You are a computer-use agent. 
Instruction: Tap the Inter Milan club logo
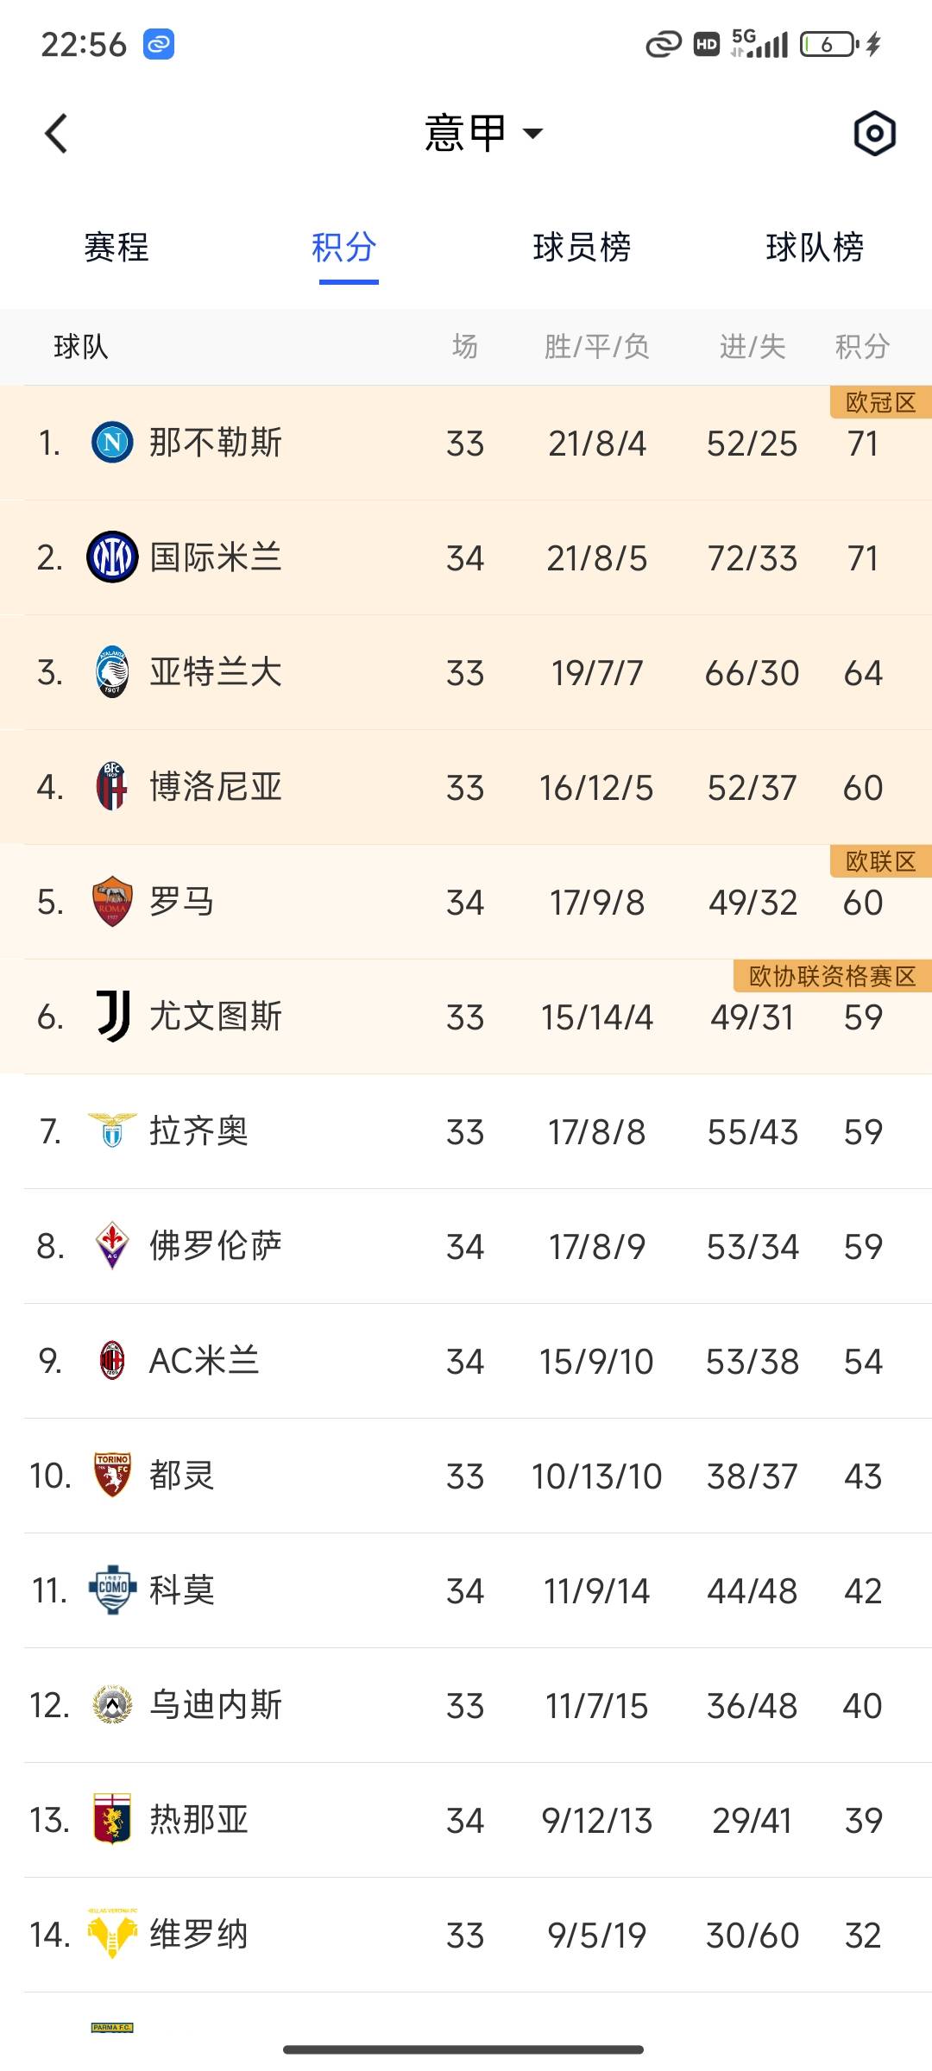pos(112,557)
